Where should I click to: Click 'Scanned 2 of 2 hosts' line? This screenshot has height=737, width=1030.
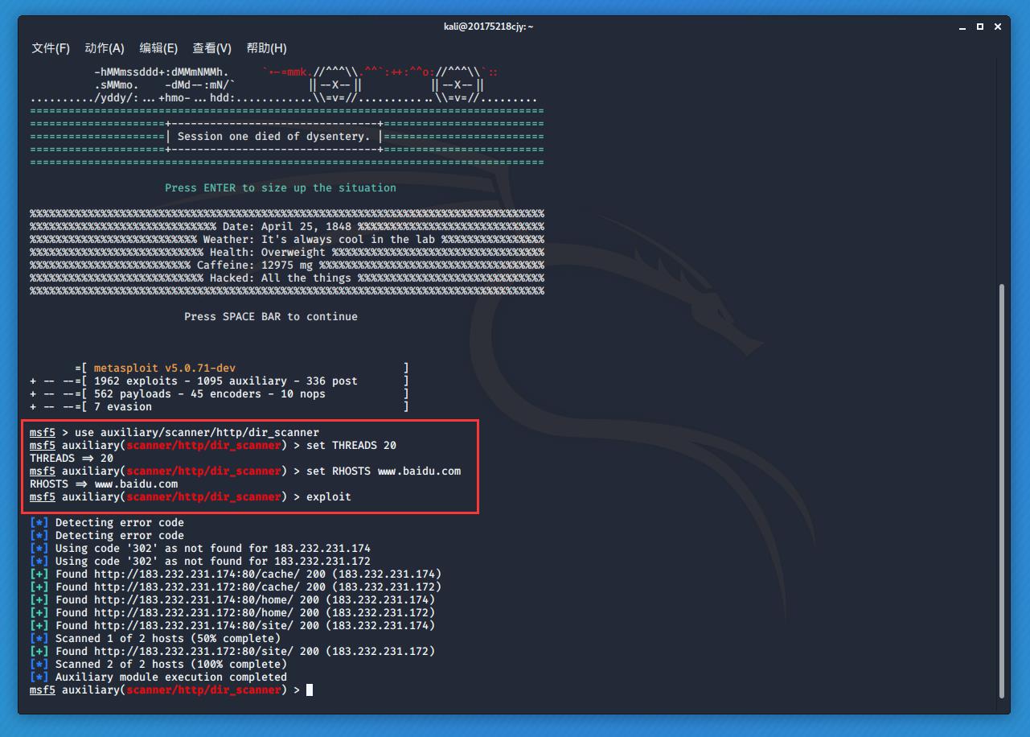[158, 664]
